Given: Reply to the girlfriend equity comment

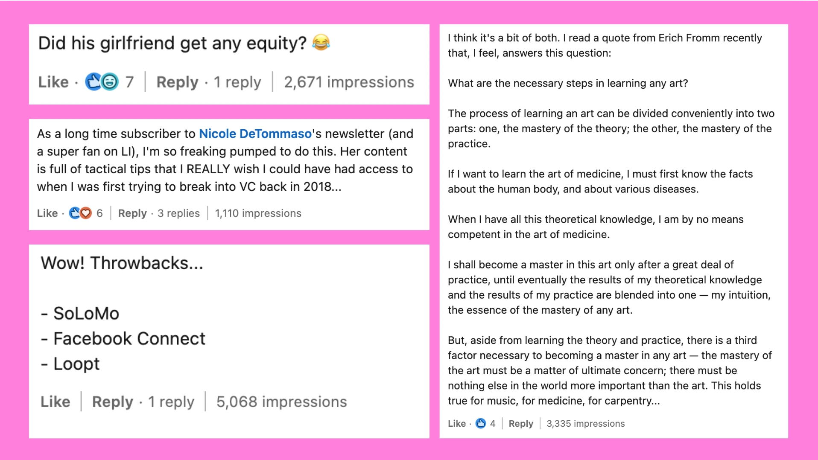Looking at the screenshot, I should click(x=177, y=82).
